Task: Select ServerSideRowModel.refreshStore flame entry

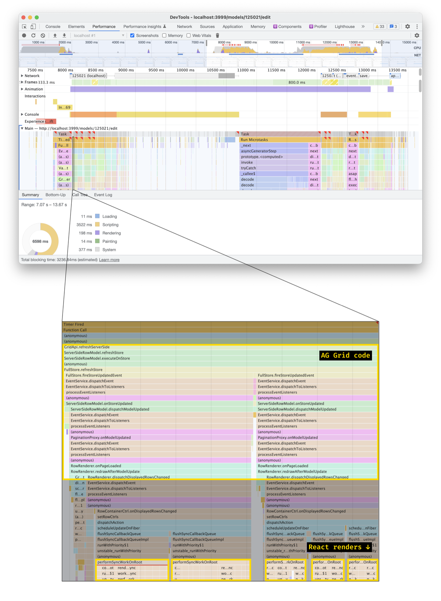Action: tap(220, 353)
